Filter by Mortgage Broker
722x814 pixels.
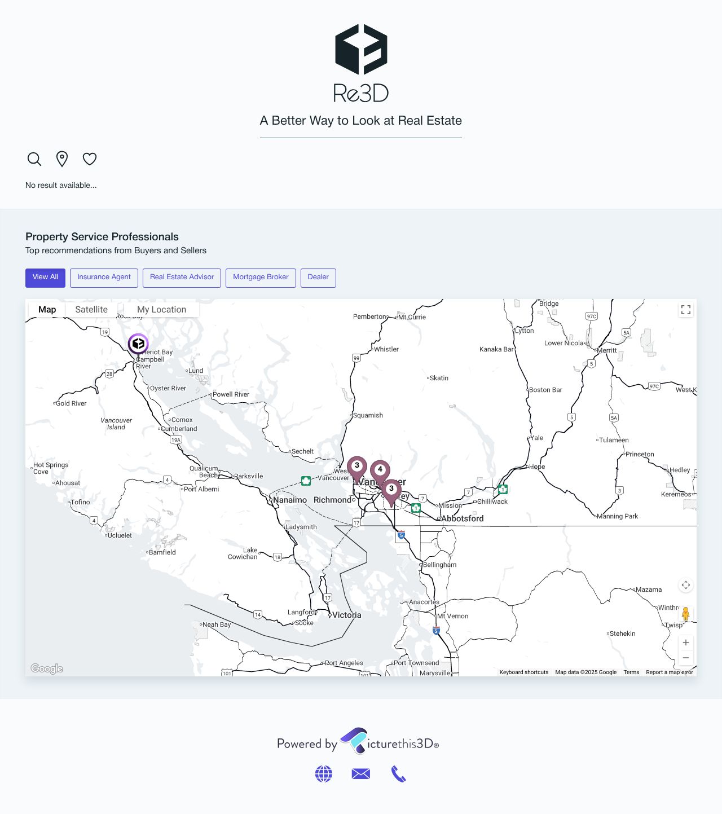[x=261, y=278]
